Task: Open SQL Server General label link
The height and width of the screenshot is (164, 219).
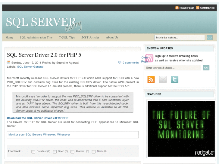Action: point(30,67)
